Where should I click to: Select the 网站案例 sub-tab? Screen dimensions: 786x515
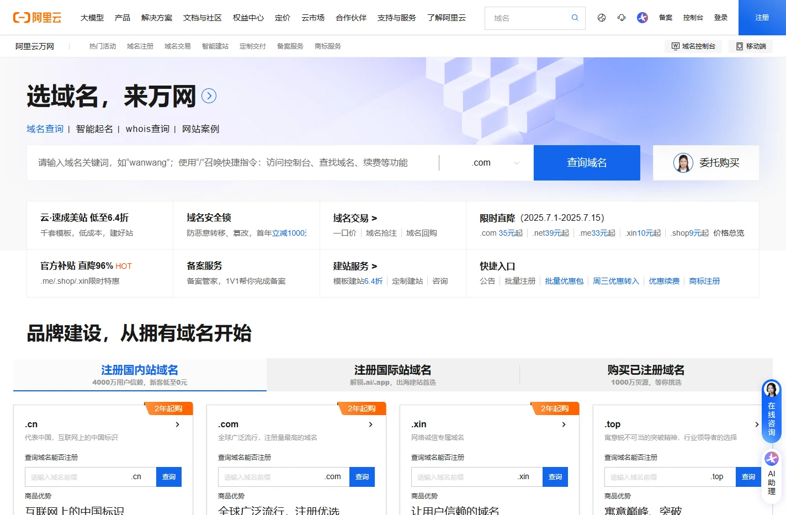coord(200,129)
